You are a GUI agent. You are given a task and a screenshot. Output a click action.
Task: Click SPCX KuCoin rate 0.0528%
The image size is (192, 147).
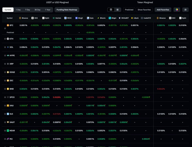click(x=57, y=97)
